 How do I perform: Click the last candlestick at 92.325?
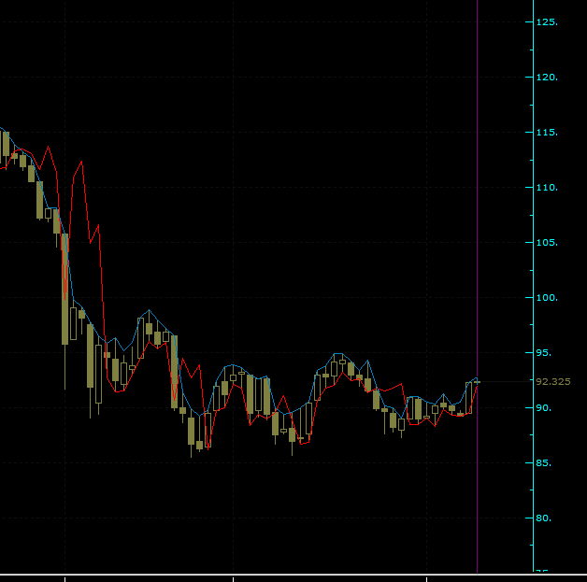click(x=477, y=382)
